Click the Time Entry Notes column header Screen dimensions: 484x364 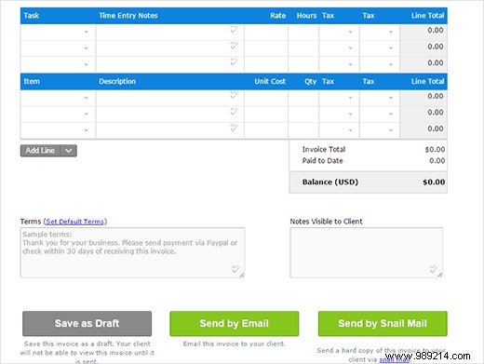click(x=128, y=16)
